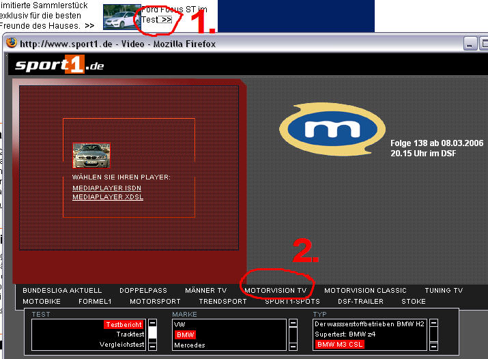Choose Mercedes in the MARKE list
The height and width of the screenshot is (359, 488).
coord(190,345)
